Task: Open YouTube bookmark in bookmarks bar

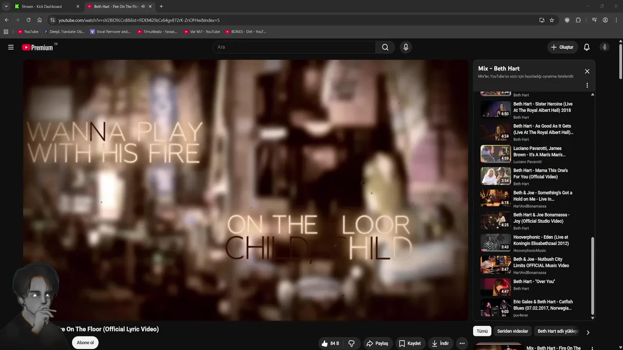Action: click(x=28, y=32)
